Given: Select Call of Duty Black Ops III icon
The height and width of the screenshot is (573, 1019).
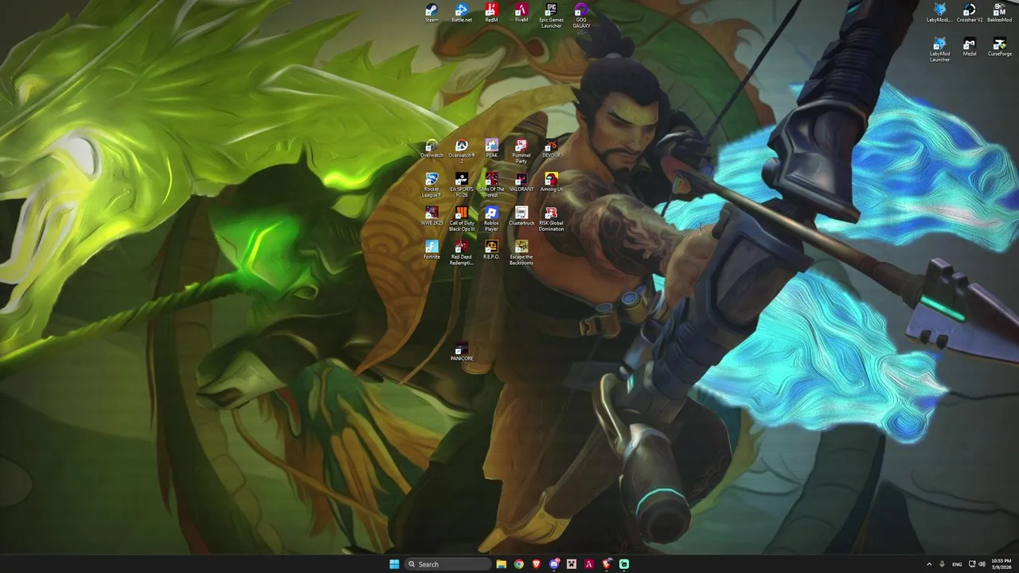Looking at the screenshot, I should [x=462, y=219].
